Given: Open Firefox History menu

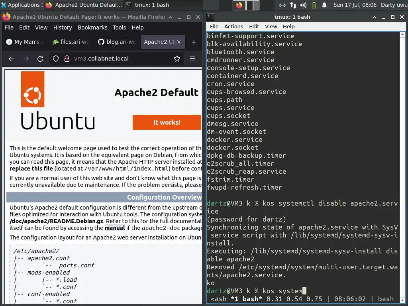Looking at the screenshot, I should pos(63,27).
